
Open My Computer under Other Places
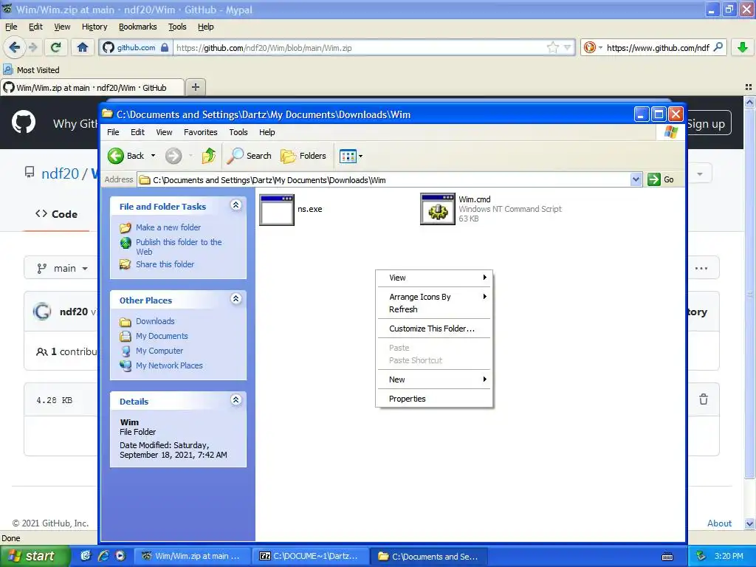pos(159,351)
